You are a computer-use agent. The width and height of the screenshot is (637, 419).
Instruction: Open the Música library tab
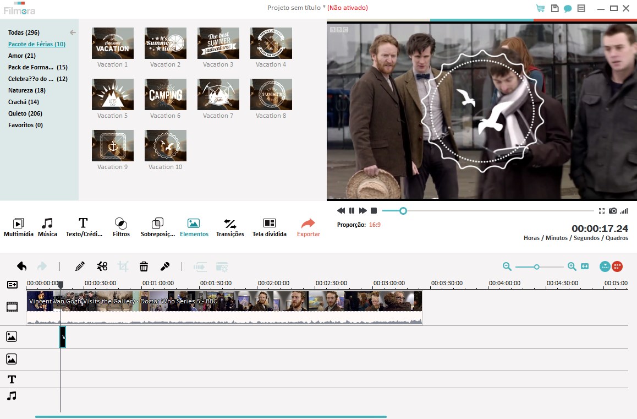[47, 227]
